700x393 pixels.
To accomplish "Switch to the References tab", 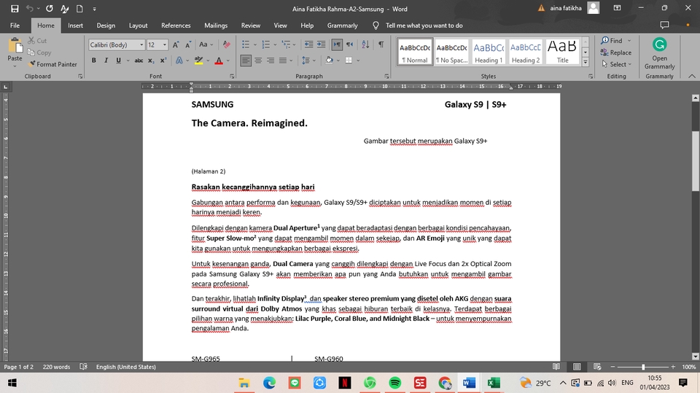I will coord(176,26).
